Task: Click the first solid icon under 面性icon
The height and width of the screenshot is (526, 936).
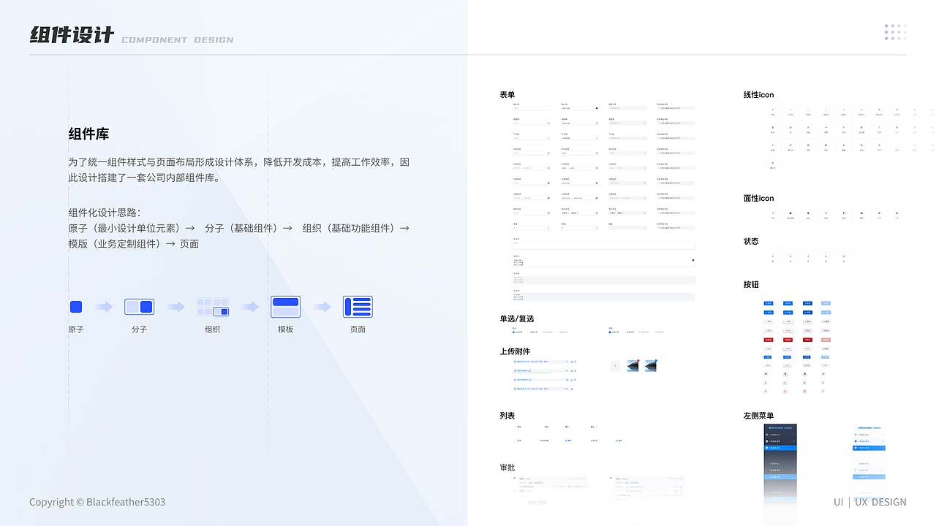Action: 772,213
